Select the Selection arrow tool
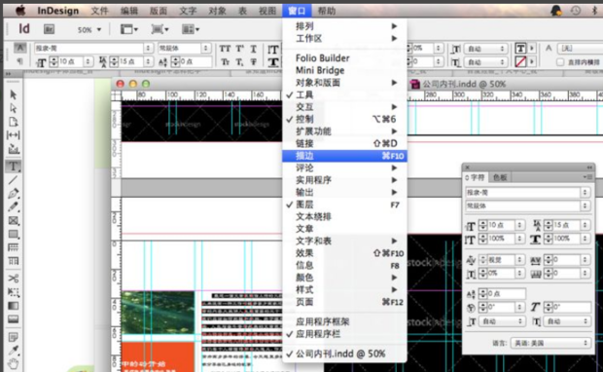 tap(13, 94)
